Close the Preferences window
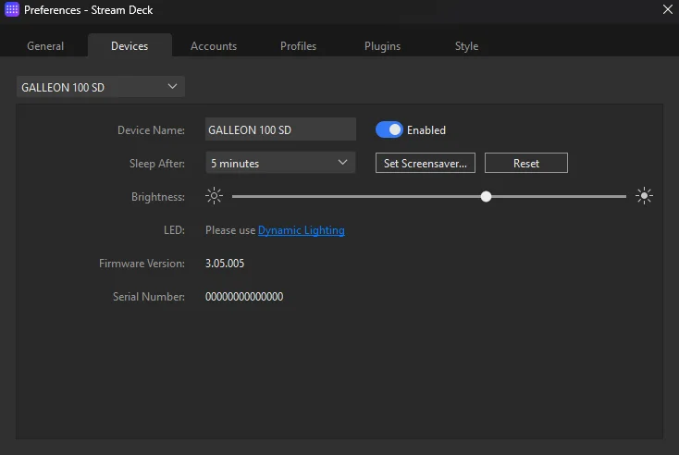This screenshot has width=679, height=455. click(667, 9)
